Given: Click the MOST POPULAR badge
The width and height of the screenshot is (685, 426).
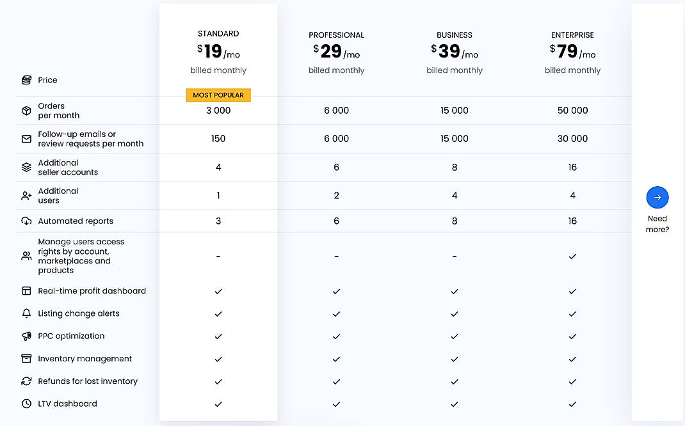Looking at the screenshot, I should 218,95.
